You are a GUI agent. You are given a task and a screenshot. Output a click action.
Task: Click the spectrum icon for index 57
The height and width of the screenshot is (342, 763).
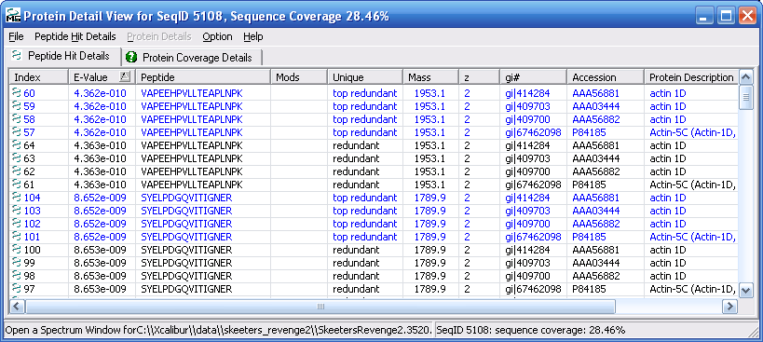(x=18, y=132)
